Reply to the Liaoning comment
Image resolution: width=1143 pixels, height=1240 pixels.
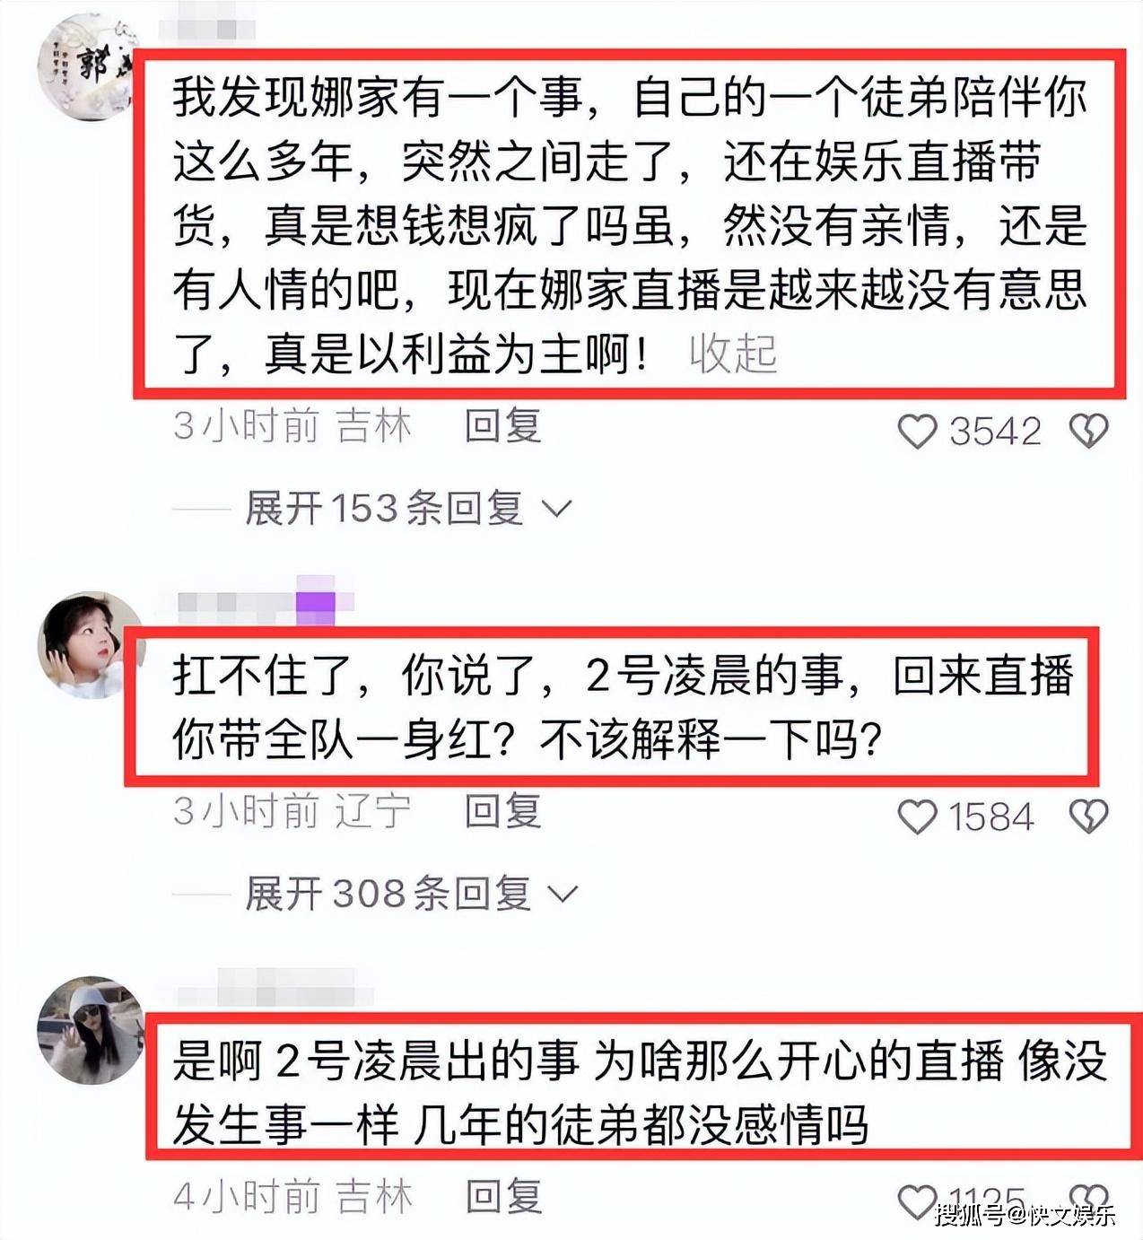click(502, 811)
